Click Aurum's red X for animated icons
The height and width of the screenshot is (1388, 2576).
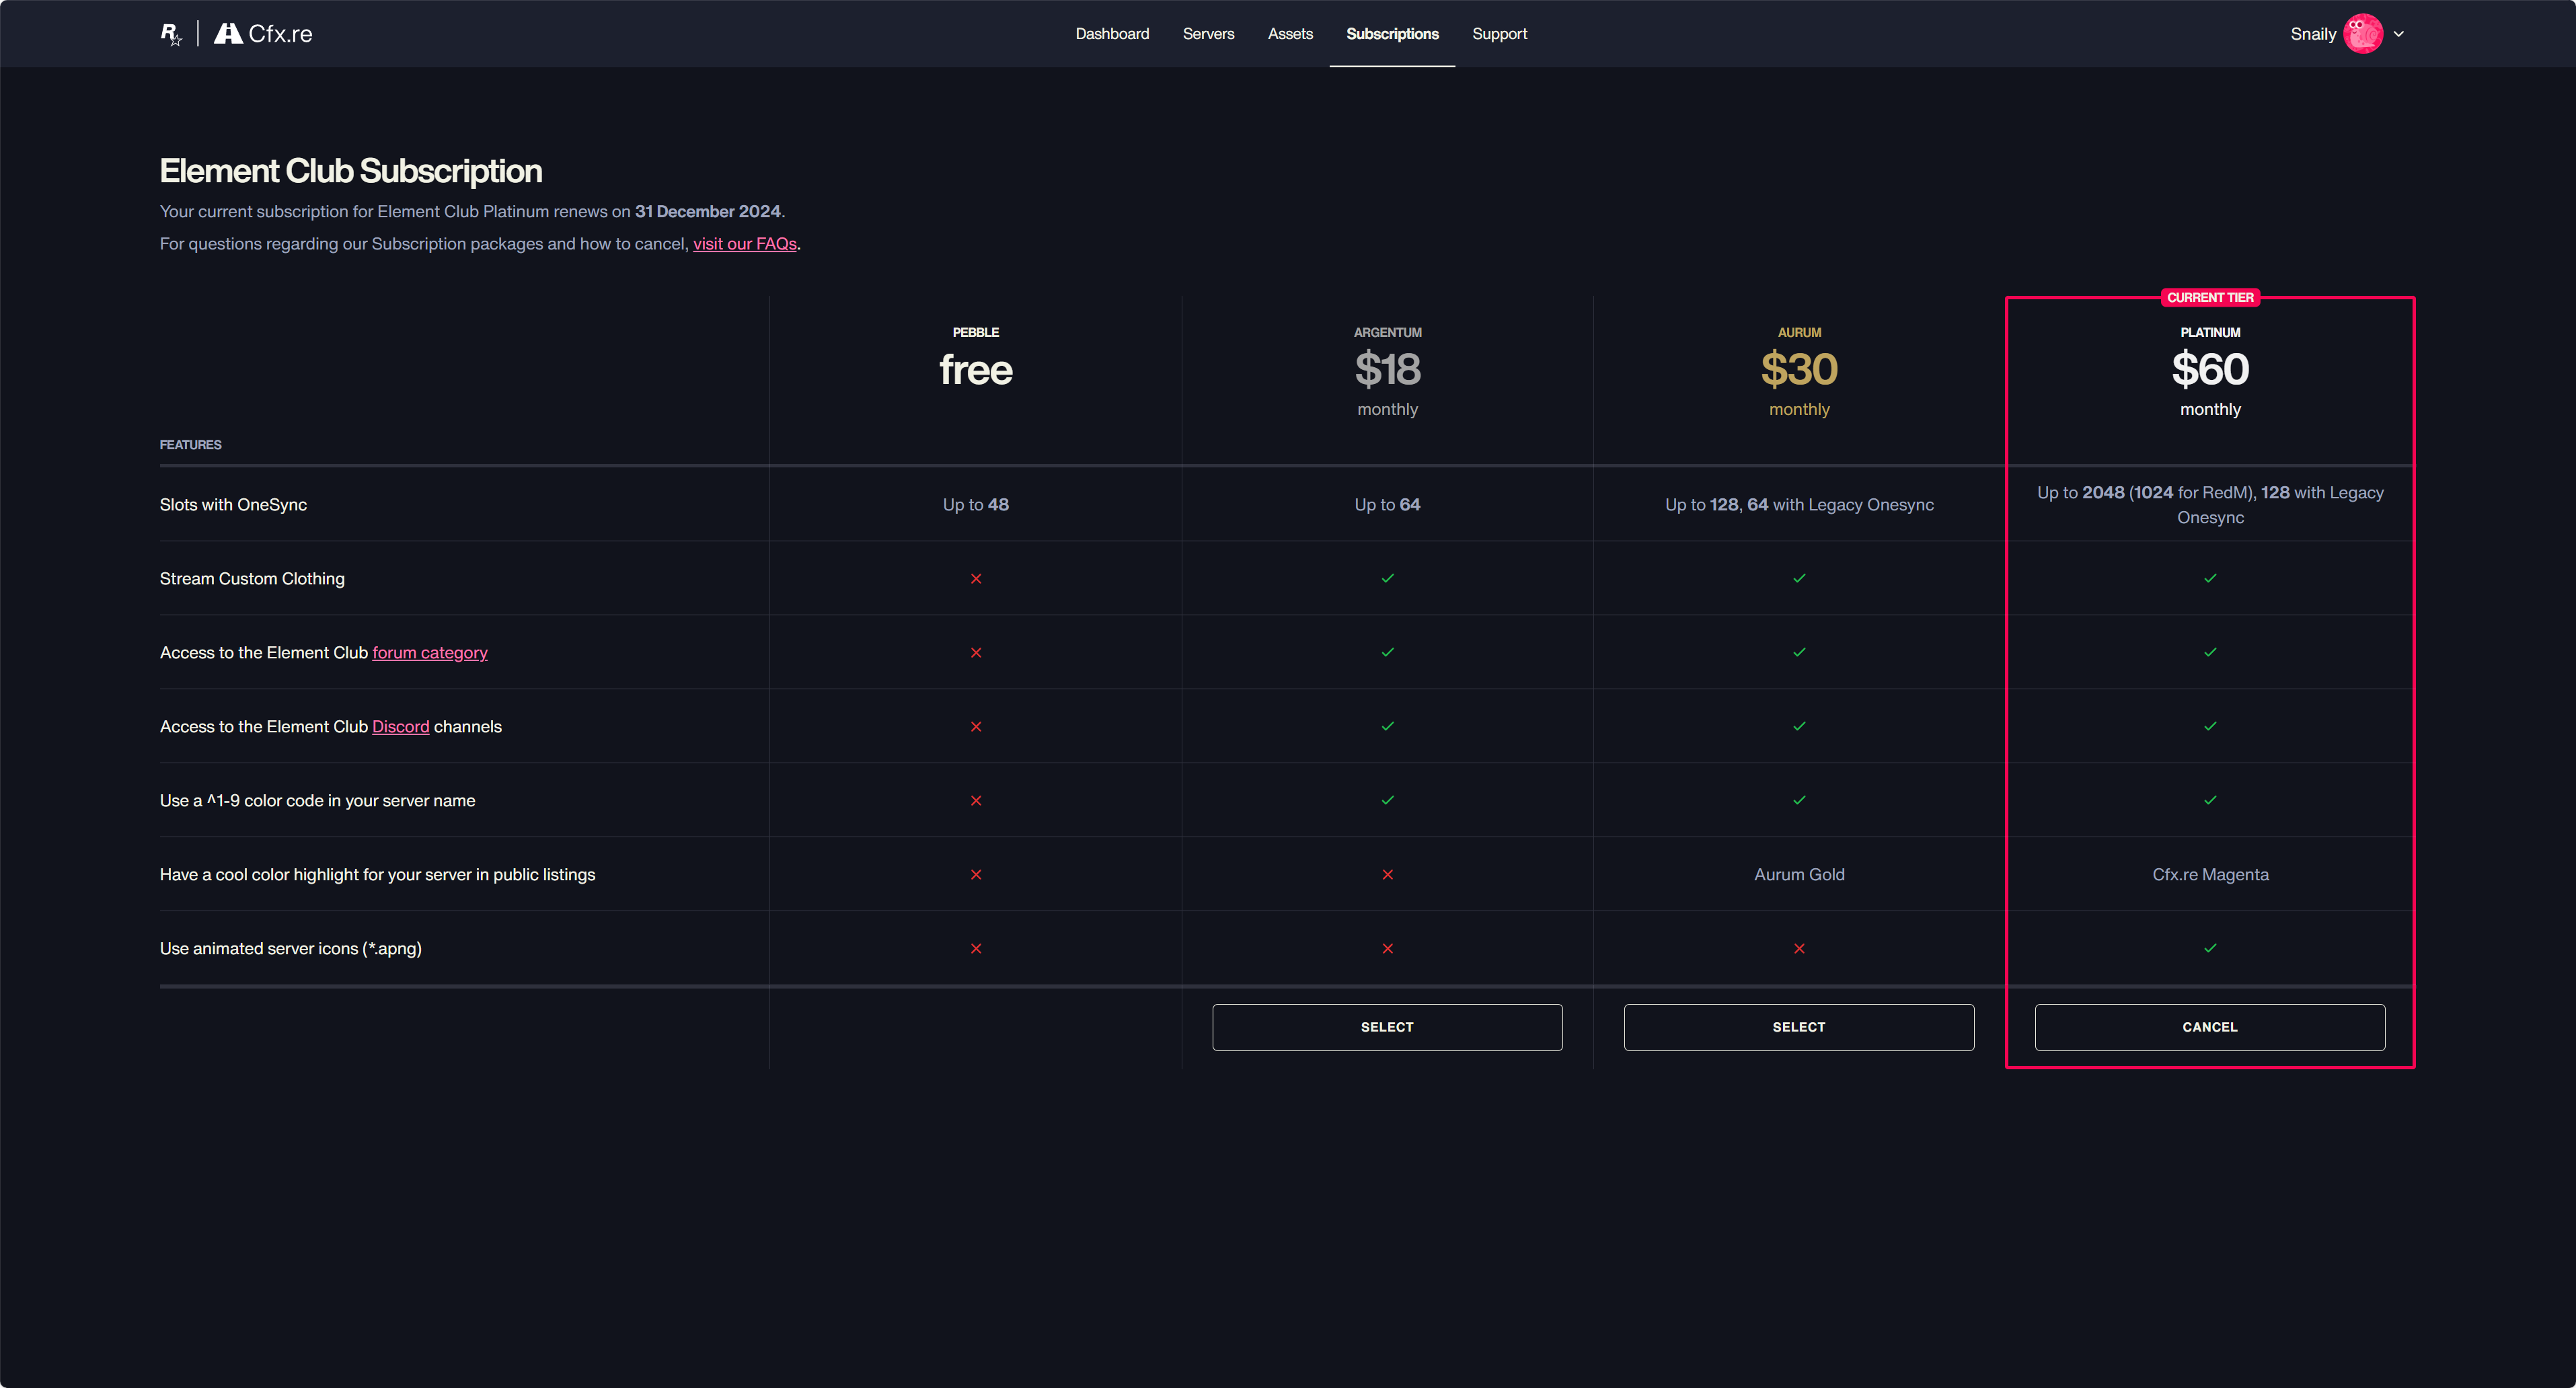click(x=1799, y=949)
